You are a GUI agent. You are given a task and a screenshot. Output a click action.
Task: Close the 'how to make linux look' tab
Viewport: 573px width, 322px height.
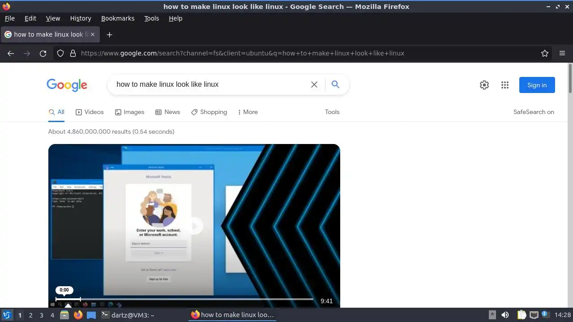pyautogui.click(x=92, y=34)
